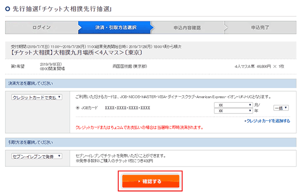
Task: Open クレジットカードを追加する link
Action: coord(267,121)
